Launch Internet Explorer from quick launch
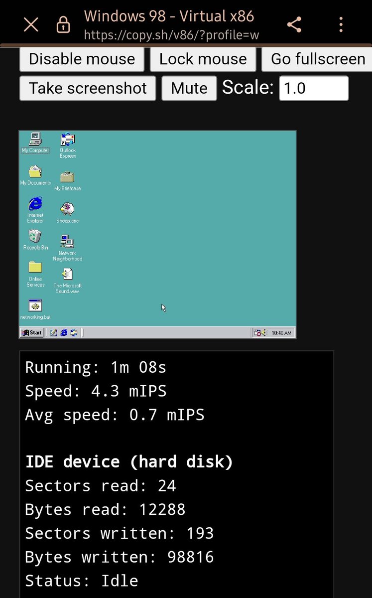 pos(64,333)
